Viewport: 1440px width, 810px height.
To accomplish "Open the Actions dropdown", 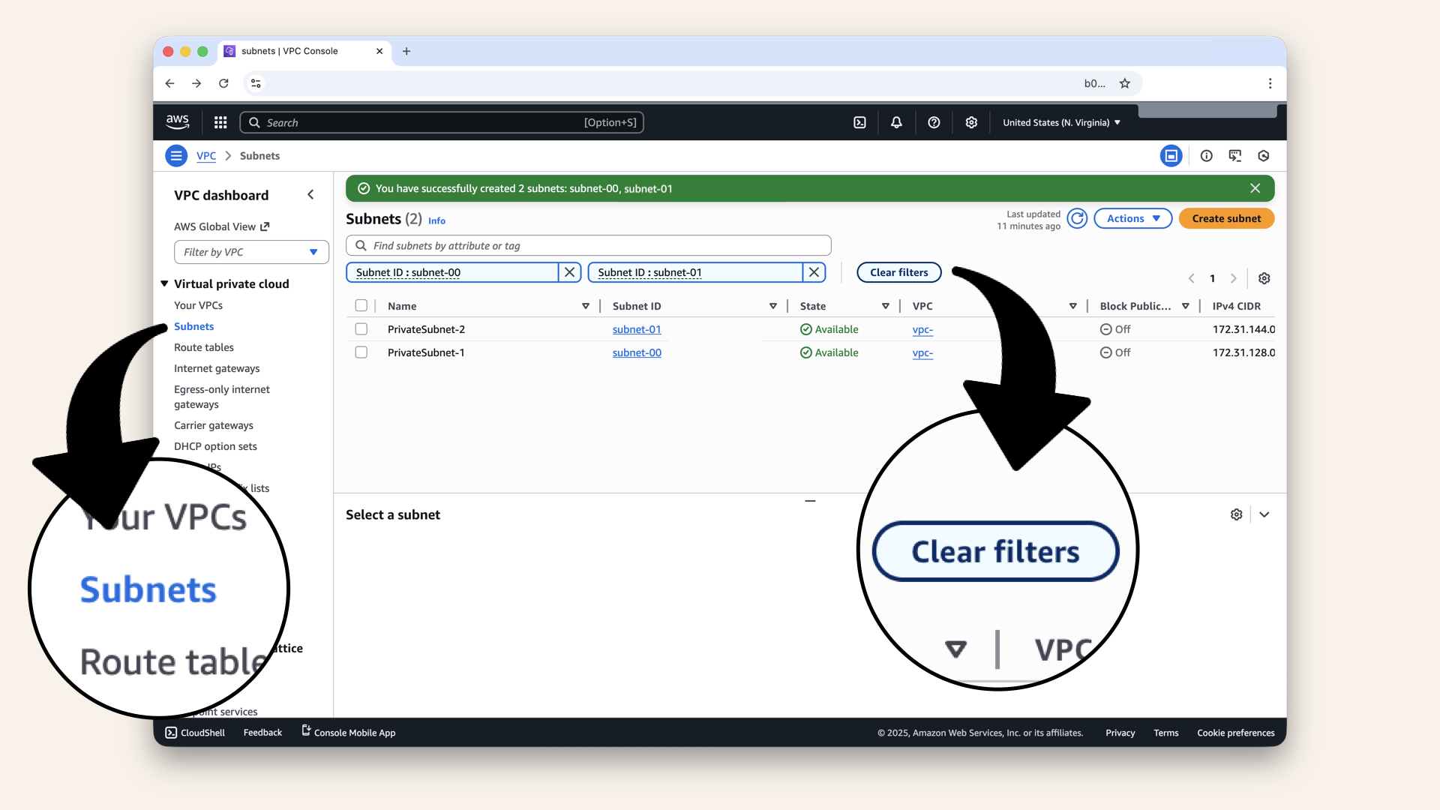I will pyautogui.click(x=1132, y=218).
